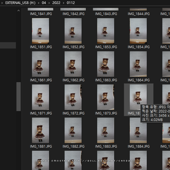The image size is (170, 170).
Task: Click file name IMG_1872.JPG
Action: point(73,113)
